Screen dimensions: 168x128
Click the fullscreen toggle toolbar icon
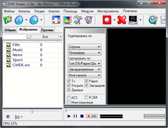[x=56, y=20]
